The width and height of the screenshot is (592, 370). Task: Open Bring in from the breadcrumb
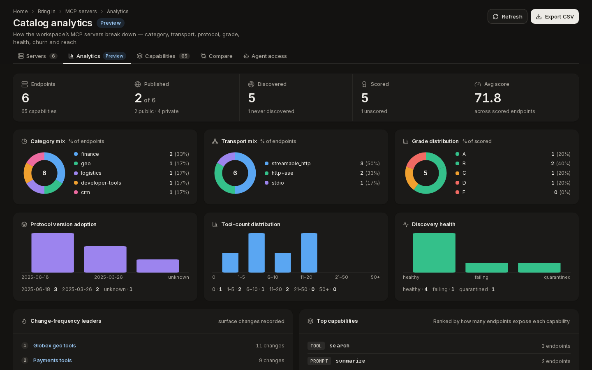point(46,12)
